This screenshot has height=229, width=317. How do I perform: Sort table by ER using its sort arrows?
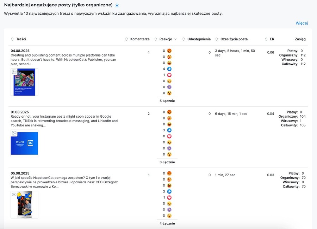click(x=266, y=39)
